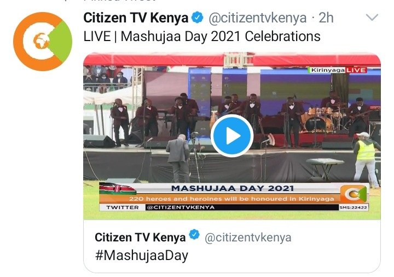Play the Mashujaa Day live video

[232, 136]
